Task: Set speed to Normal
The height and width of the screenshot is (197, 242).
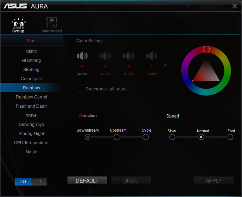Action: tap(201, 137)
